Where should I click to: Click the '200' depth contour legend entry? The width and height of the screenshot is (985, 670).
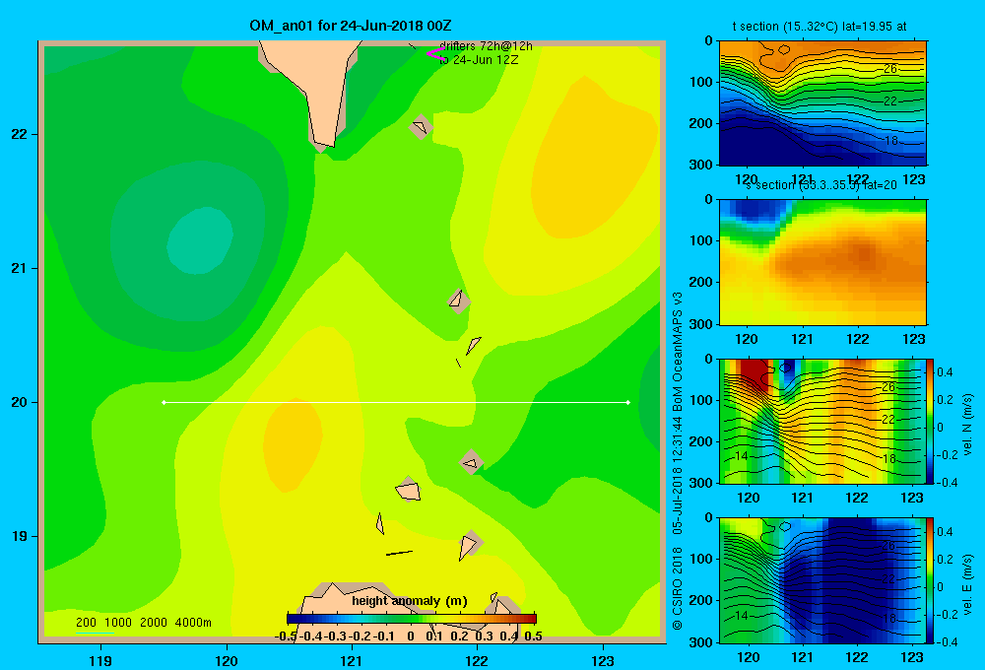(x=86, y=623)
